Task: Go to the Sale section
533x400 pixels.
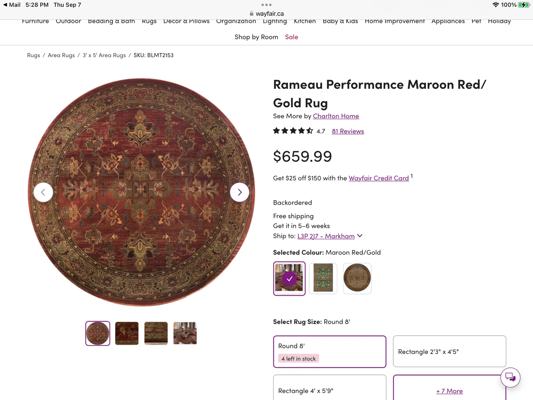Action: (291, 37)
